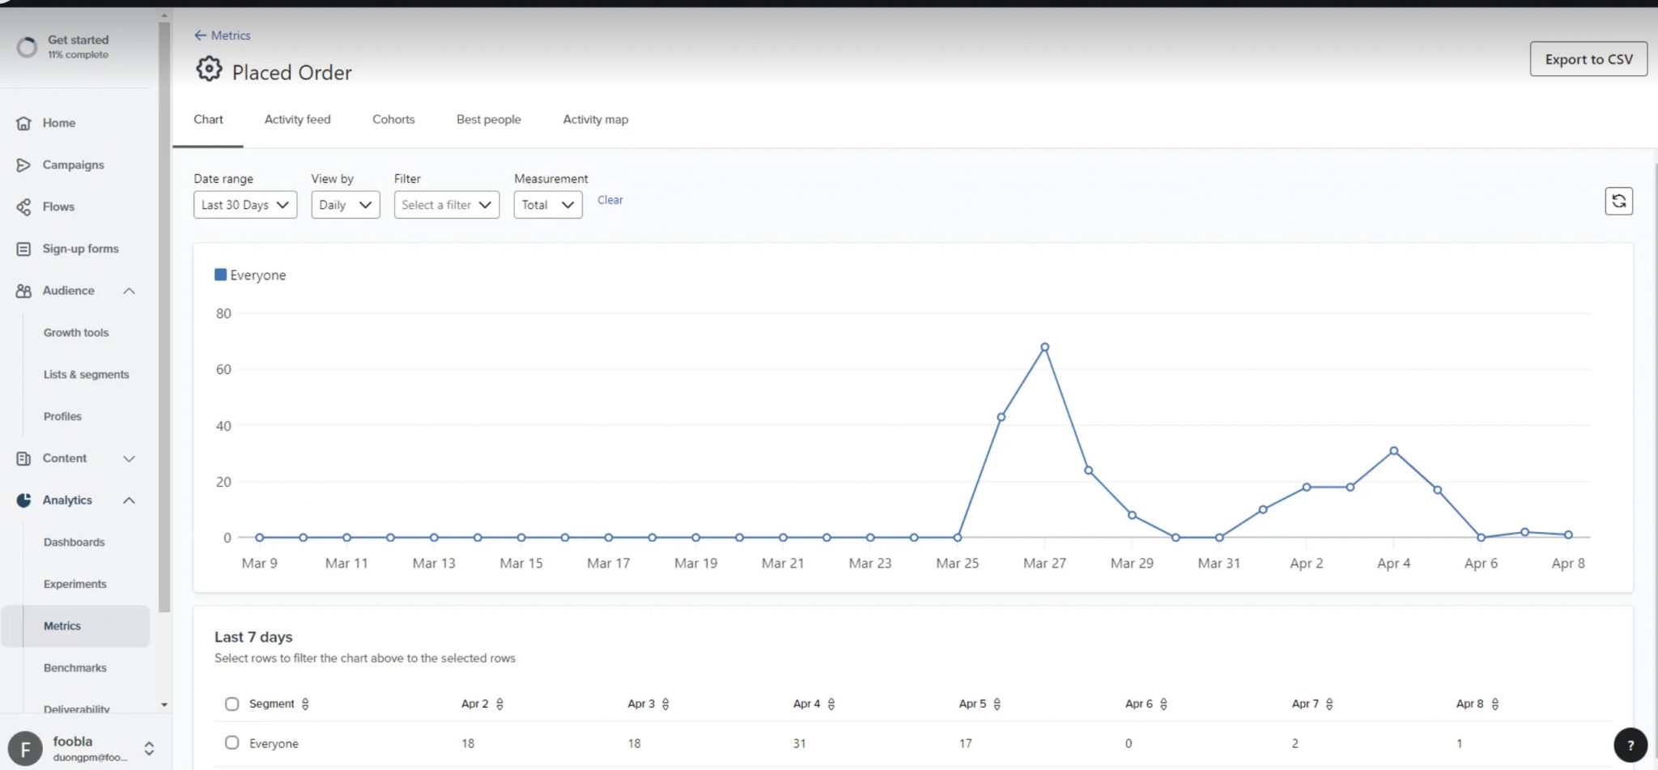Switch to the Activity feed tab
This screenshot has width=1658, height=770.
(297, 120)
